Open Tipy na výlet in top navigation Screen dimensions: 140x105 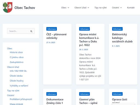[100, 8]
